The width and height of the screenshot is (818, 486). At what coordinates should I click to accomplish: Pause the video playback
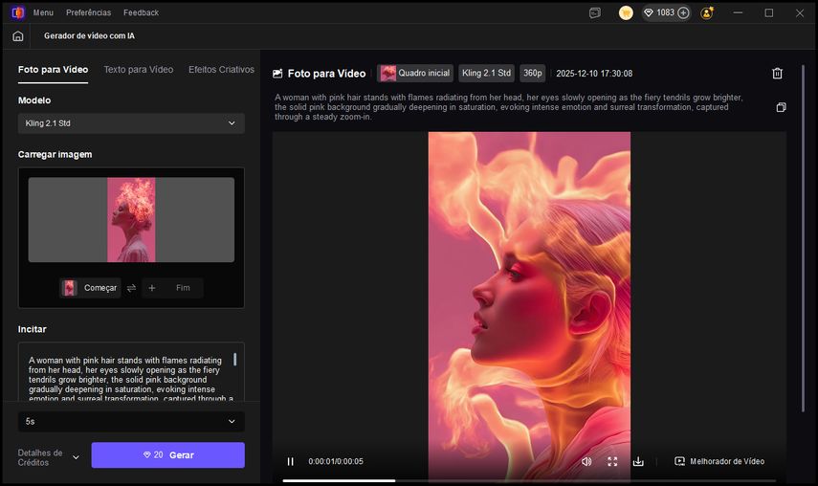point(291,461)
